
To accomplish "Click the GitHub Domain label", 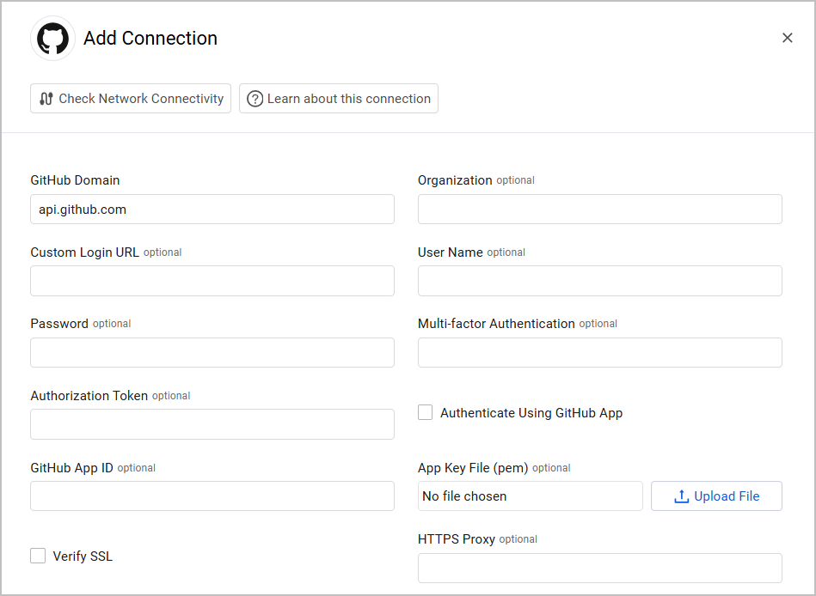I will [75, 180].
